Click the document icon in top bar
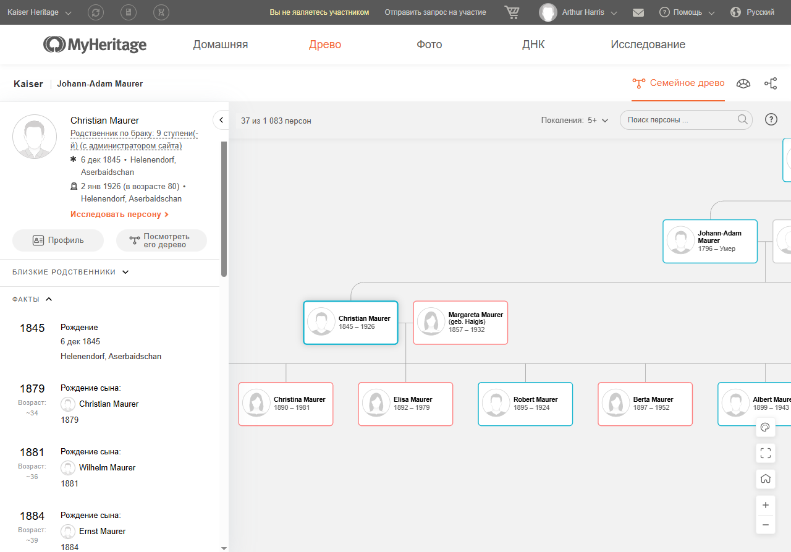The height and width of the screenshot is (552, 791). [x=129, y=12]
